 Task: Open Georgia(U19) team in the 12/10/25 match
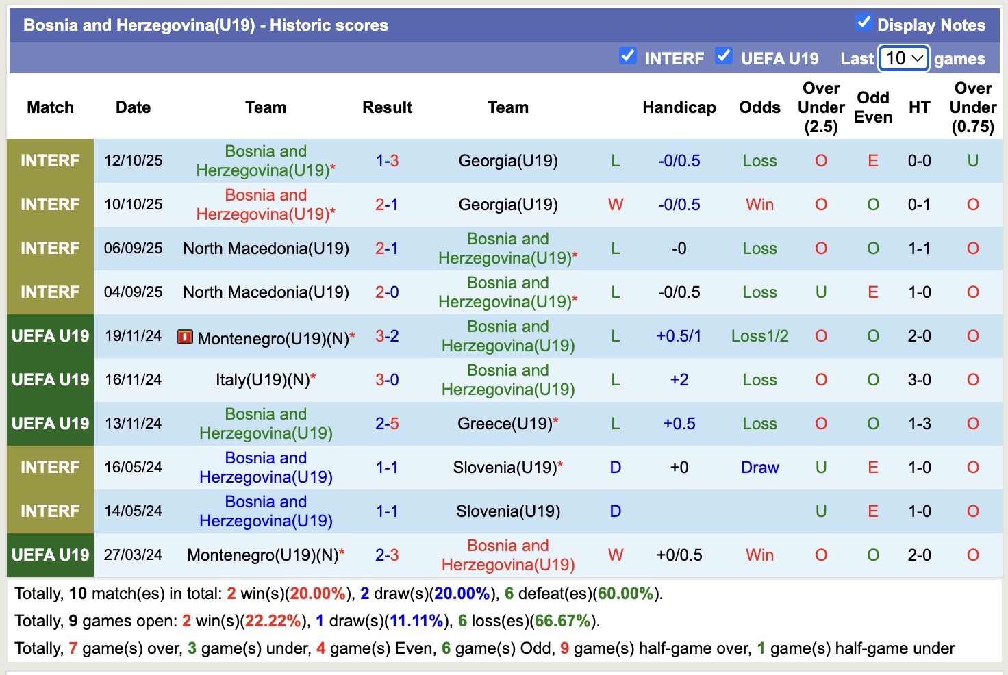[x=508, y=161]
